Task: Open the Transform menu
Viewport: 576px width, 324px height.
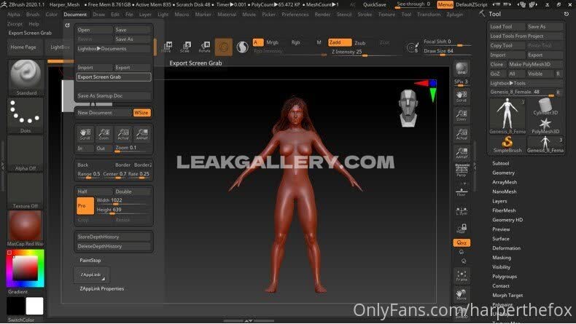Action: pyautogui.click(x=428, y=15)
